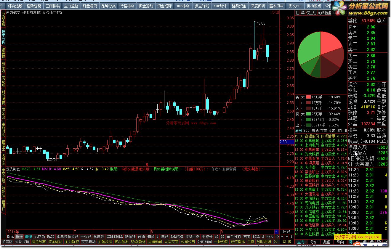Select 黄金分割 indicator tab
391x249 pixels.
click(234, 237)
